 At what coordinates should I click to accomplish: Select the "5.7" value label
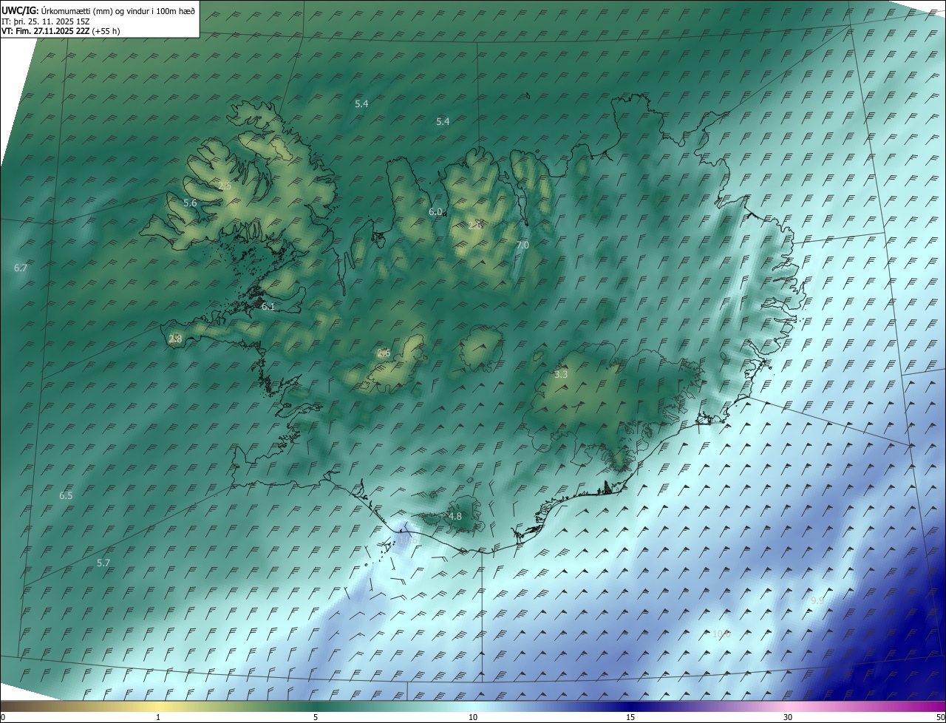[x=103, y=563]
